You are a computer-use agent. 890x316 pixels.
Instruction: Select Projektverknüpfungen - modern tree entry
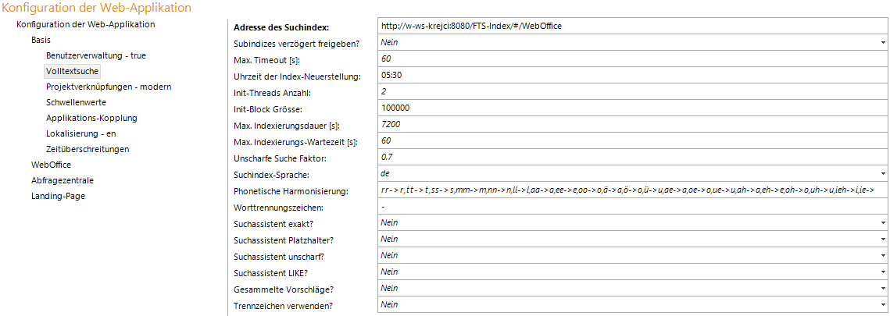[x=109, y=87]
